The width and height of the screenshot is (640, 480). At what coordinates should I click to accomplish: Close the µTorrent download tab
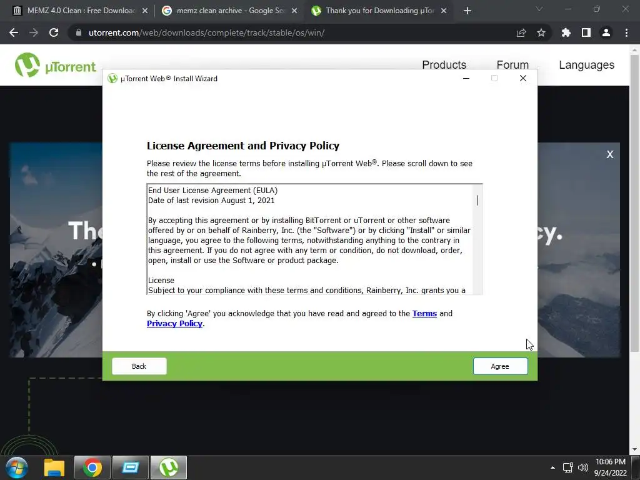[444, 11]
